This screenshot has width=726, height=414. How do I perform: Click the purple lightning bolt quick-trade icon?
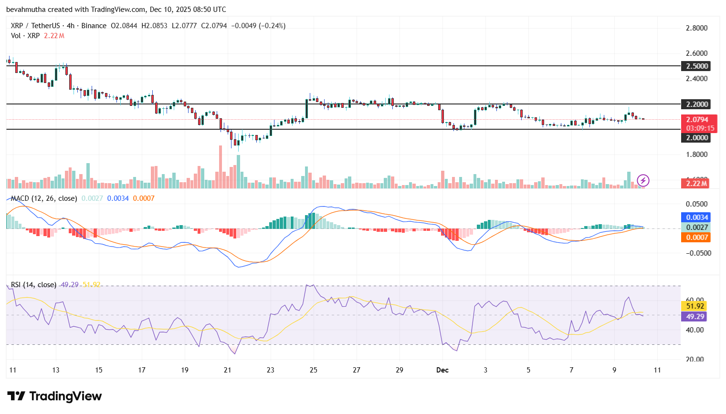[643, 180]
